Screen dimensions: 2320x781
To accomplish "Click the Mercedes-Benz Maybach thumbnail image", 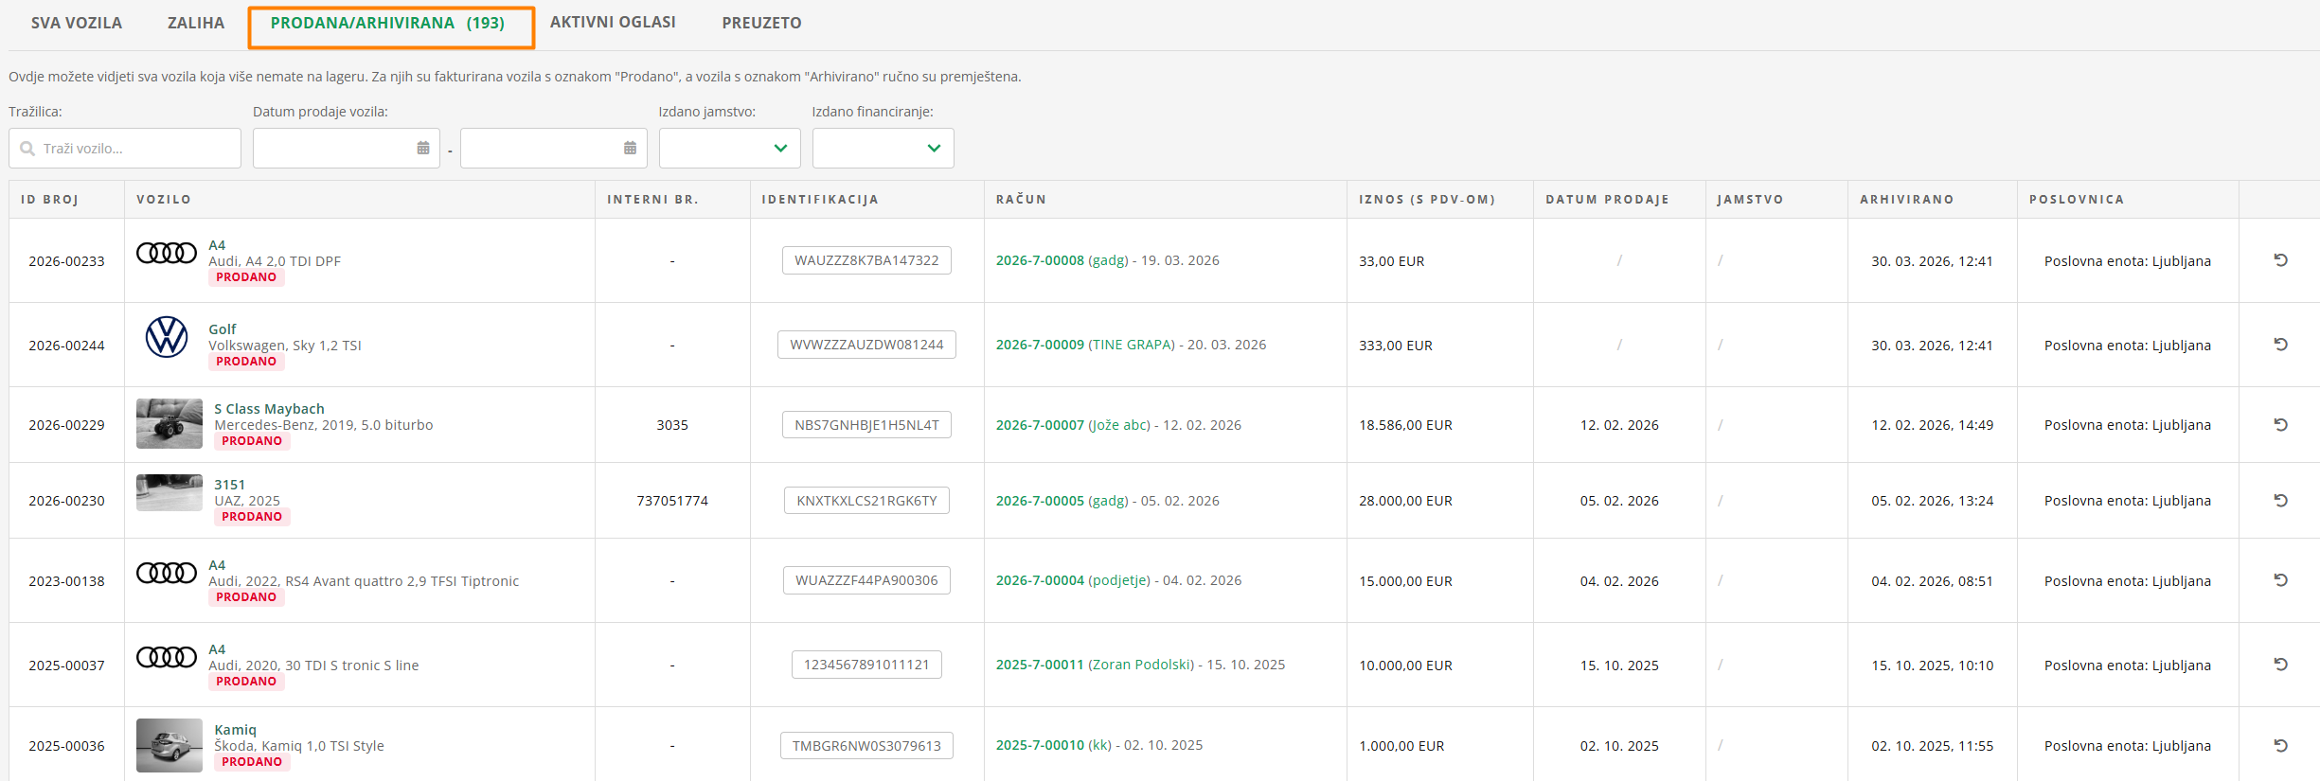I will click(x=170, y=423).
